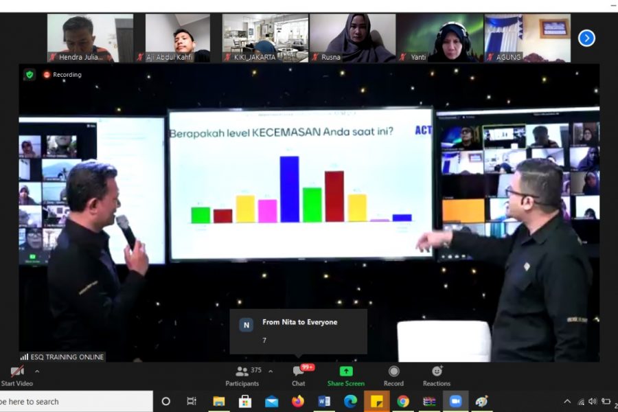
Task: Start recording with the Record button
Action: (393, 375)
